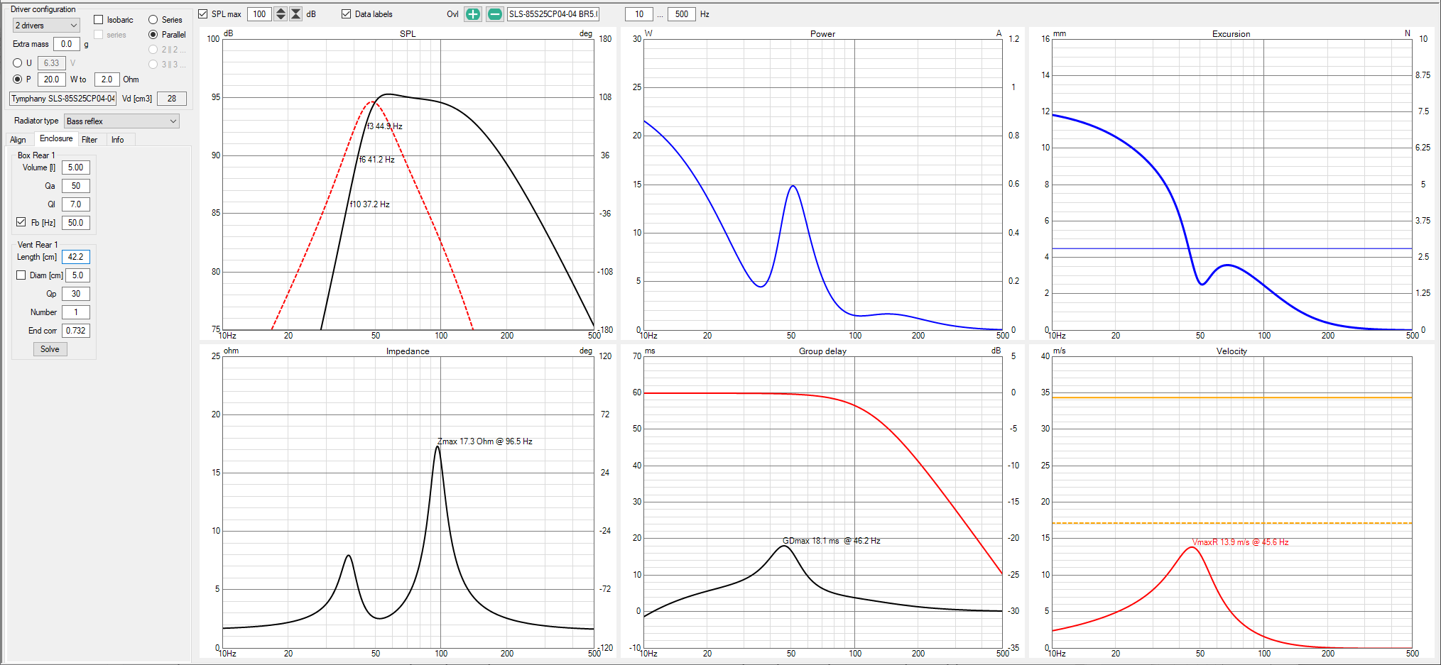Click the SPL max 100 dB field
The height and width of the screenshot is (665, 1441).
point(260,14)
